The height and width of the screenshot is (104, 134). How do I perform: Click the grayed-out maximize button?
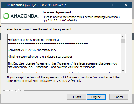click(114, 5)
